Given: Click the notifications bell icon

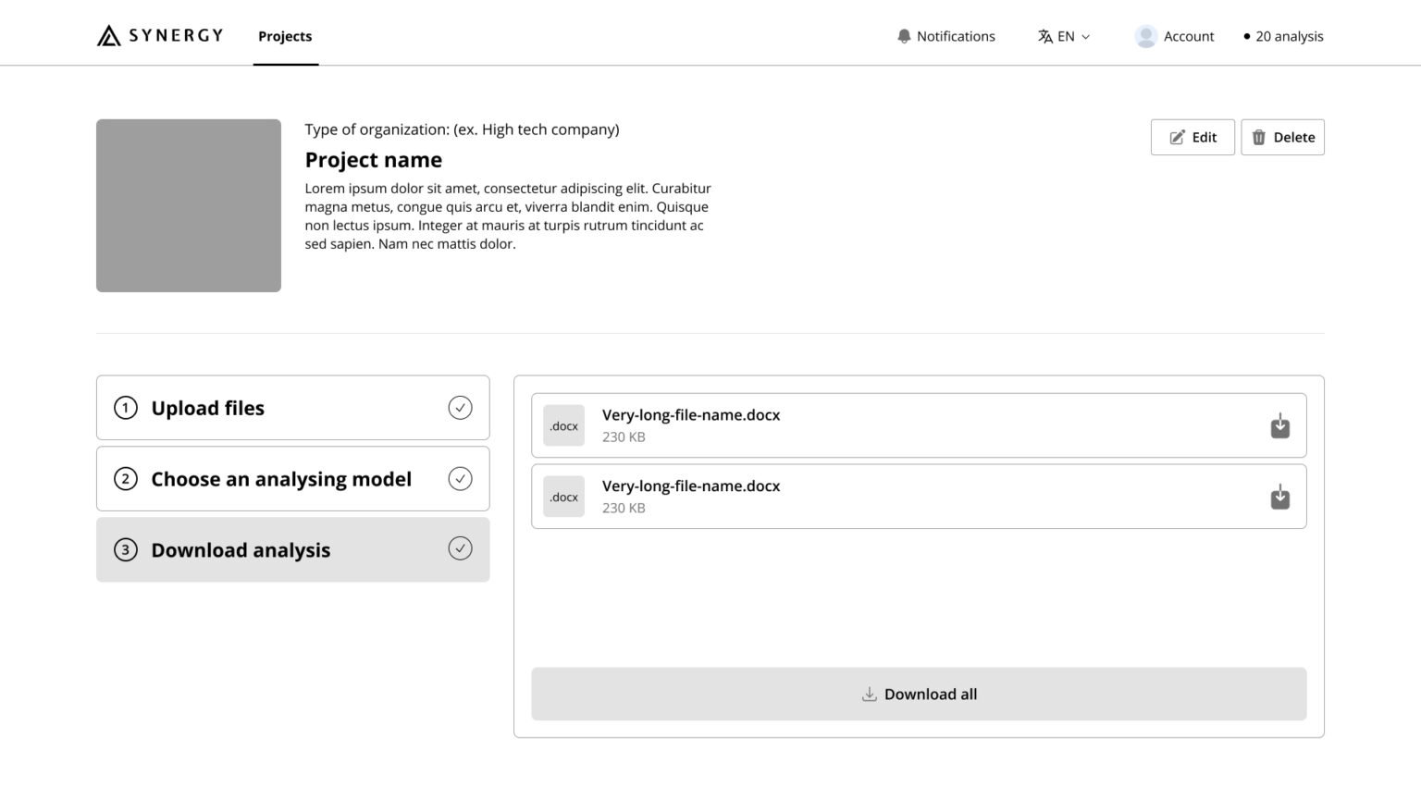Looking at the screenshot, I should coord(904,35).
